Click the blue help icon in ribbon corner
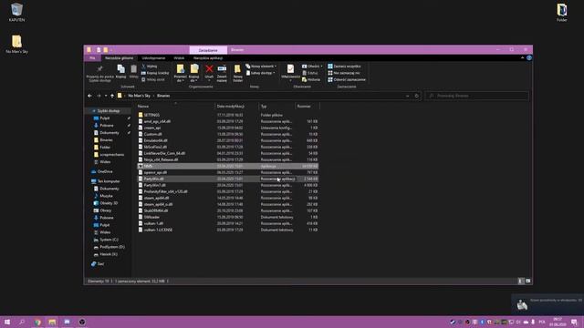The image size is (584, 328). coord(529,58)
